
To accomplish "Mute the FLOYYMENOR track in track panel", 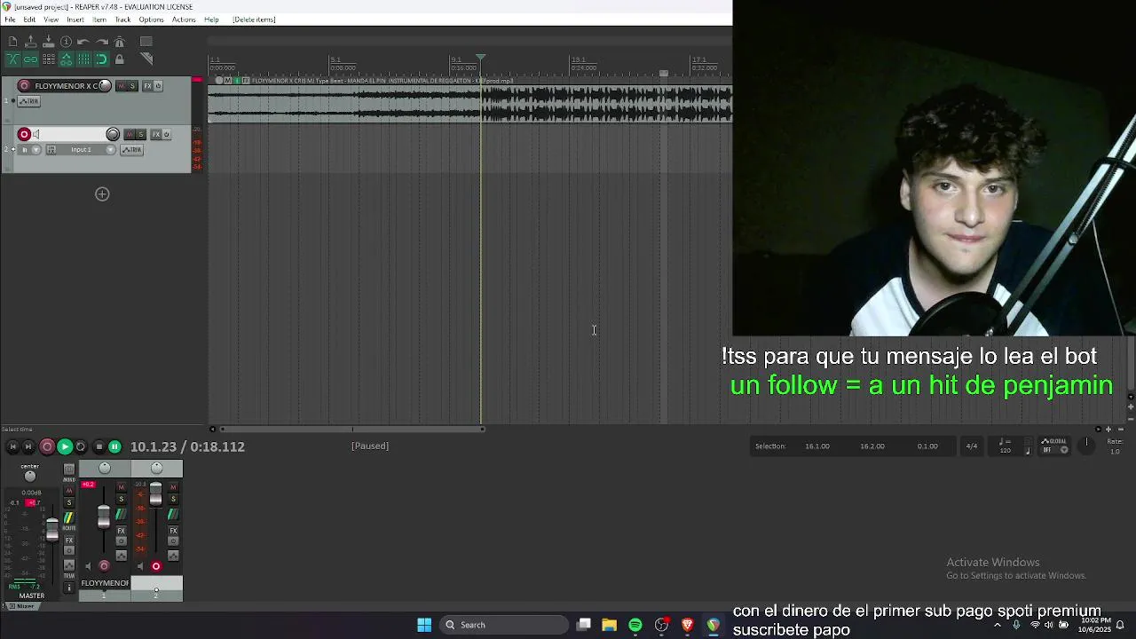I will tap(122, 86).
